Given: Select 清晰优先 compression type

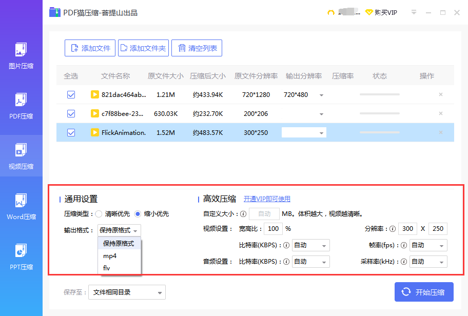Looking at the screenshot, I should pyautogui.click(x=99, y=214).
